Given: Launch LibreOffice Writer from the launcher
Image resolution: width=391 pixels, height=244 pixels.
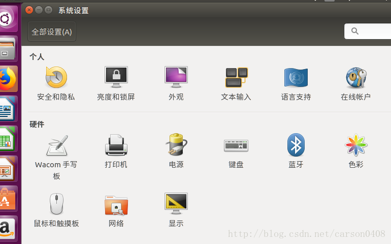Looking at the screenshot, I should coord(8,109).
